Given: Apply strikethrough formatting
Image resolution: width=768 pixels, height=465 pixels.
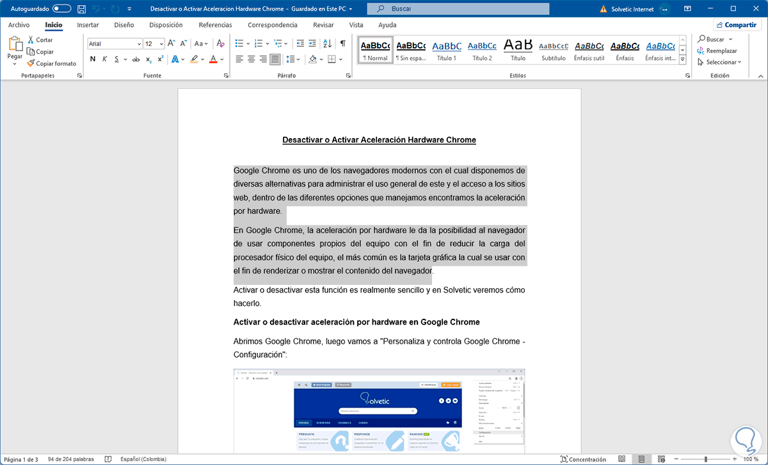Looking at the screenshot, I should [x=135, y=59].
